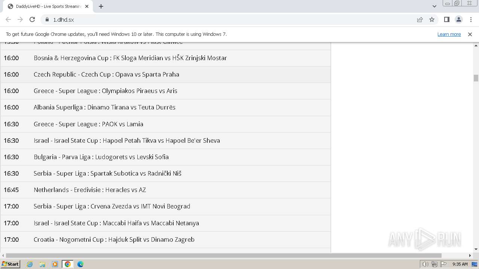Open the side panel icon
Image resolution: width=479 pixels, height=269 pixels.
coord(447,19)
